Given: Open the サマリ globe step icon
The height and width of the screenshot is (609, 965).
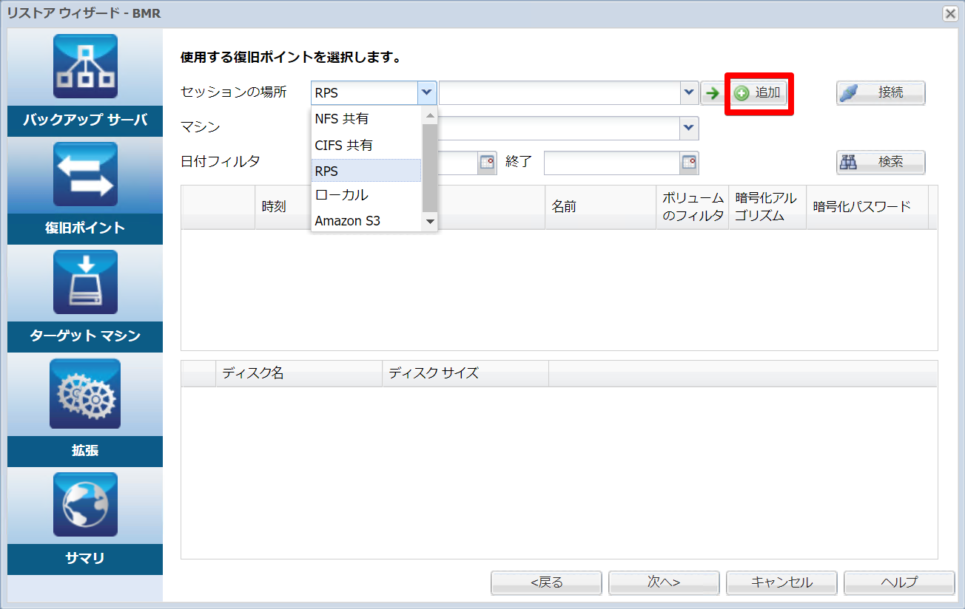Looking at the screenshot, I should (x=85, y=505).
